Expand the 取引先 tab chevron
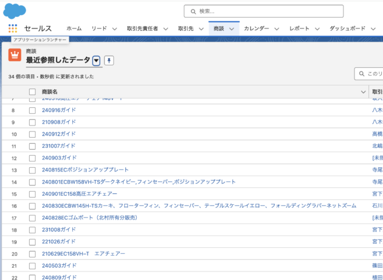Image resolution: width=383 pixels, height=280 pixels. [201, 29]
